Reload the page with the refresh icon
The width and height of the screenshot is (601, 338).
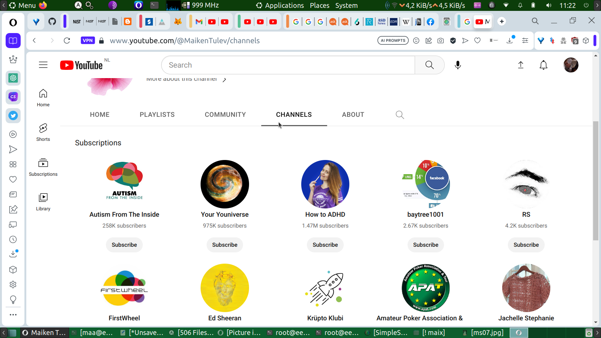click(67, 41)
